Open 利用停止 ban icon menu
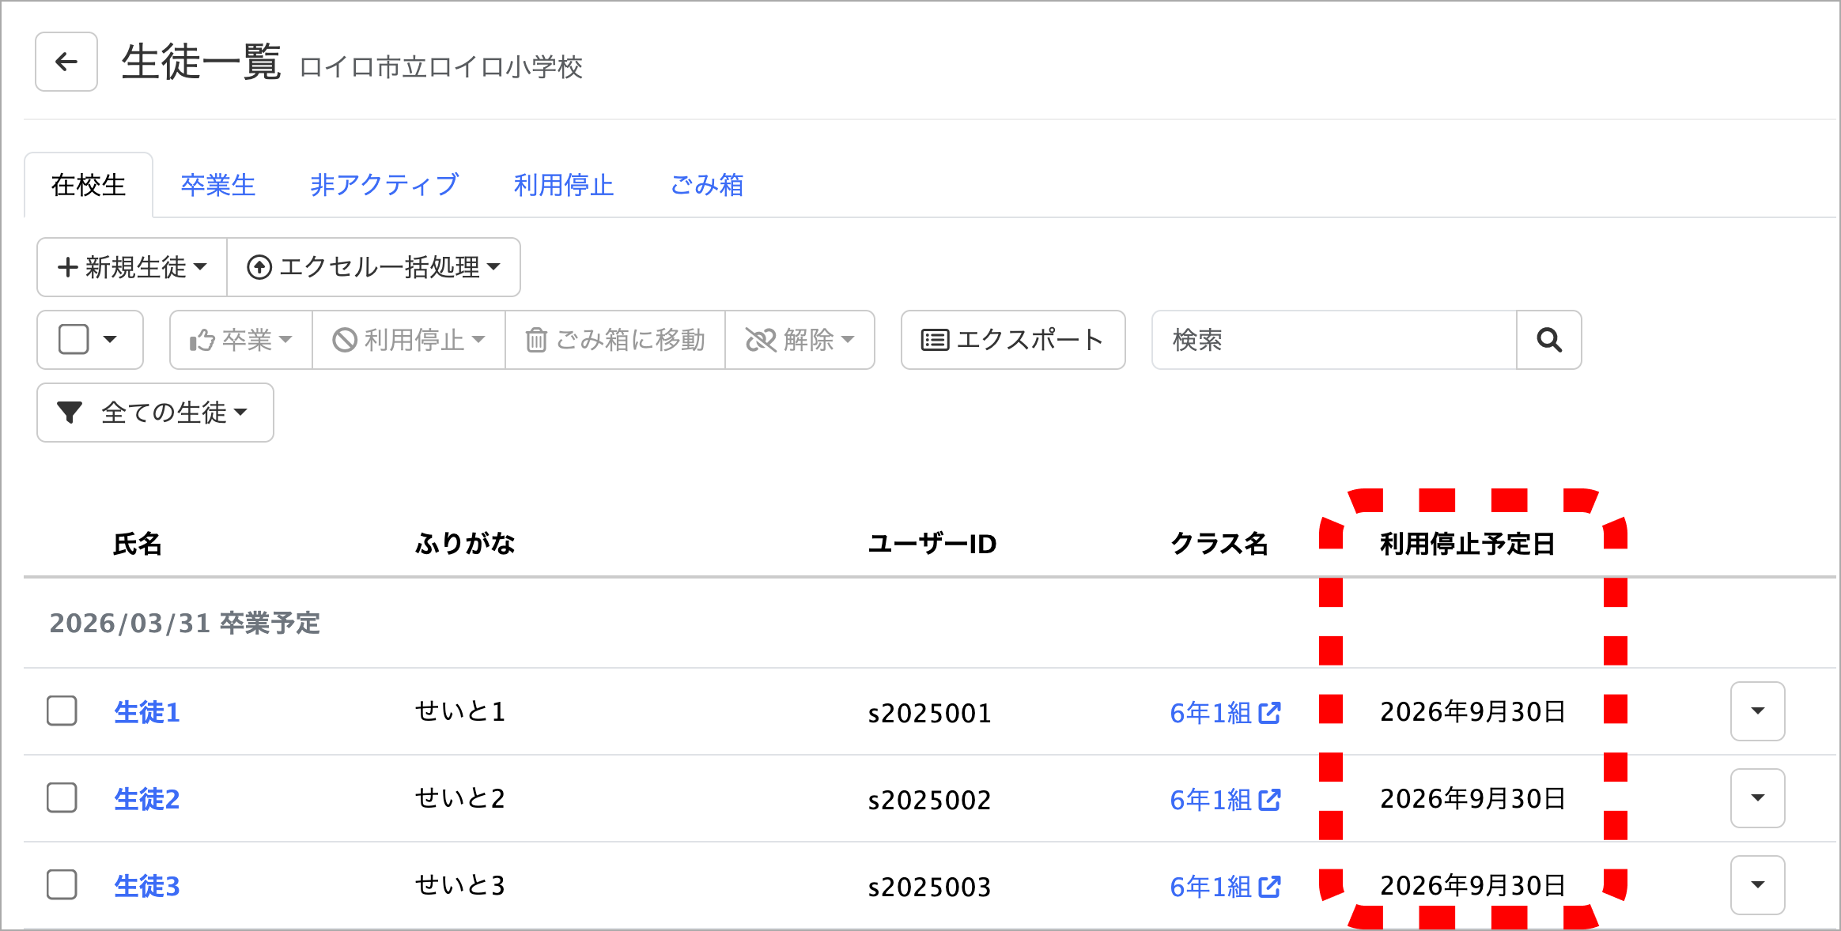Screen dimensions: 1841x931 408,340
